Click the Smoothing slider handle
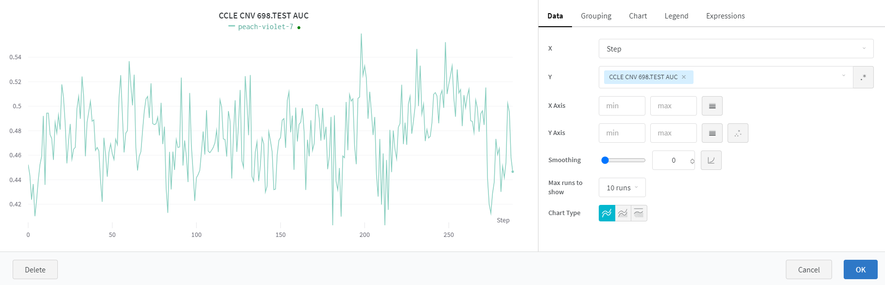Image resolution: width=885 pixels, height=285 pixels. [x=605, y=160]
